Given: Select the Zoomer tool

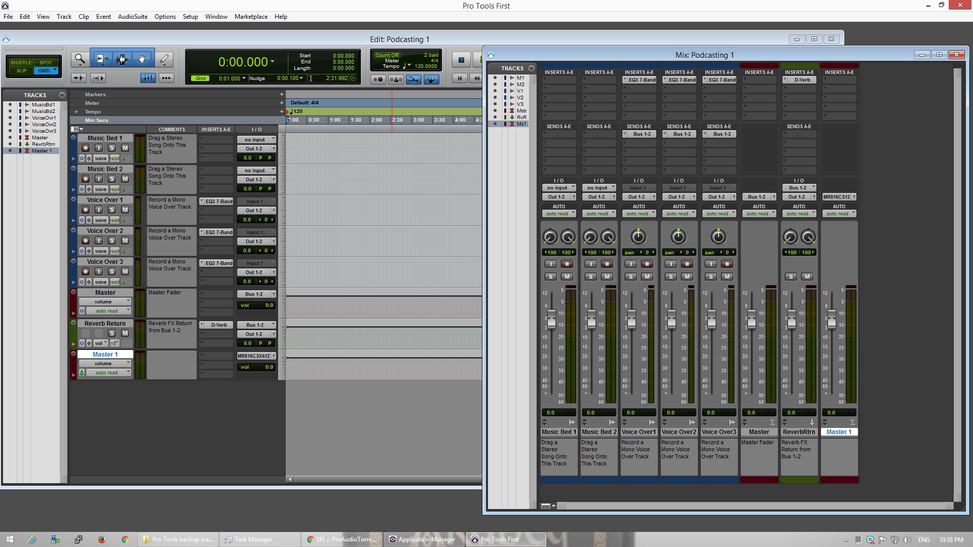Looking at the screenshot, I should [x=79, y=59].
